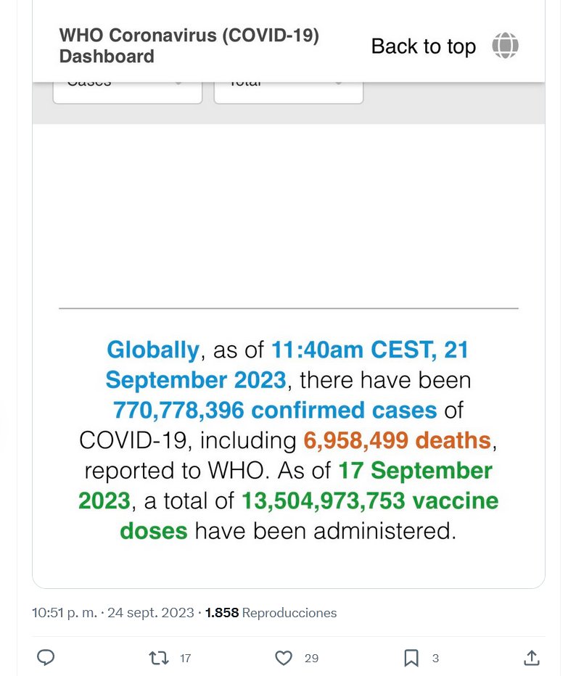Click the bookmark count of 3
Screen dimensions: 576x676
[x=435, y=659]
